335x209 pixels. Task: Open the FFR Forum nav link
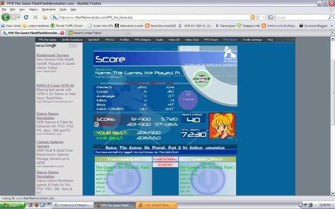coord(211,39)
